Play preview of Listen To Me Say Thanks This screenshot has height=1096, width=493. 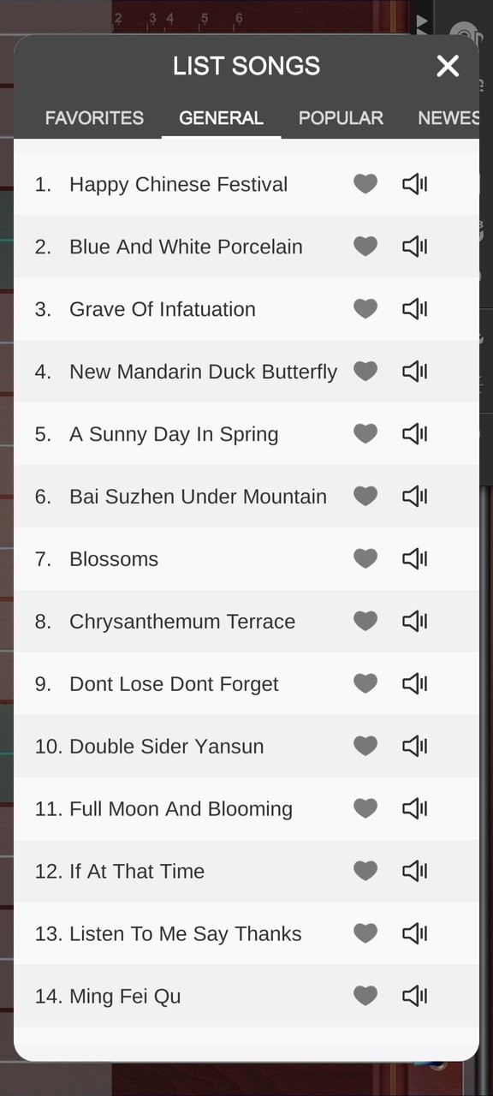[414, 933]
